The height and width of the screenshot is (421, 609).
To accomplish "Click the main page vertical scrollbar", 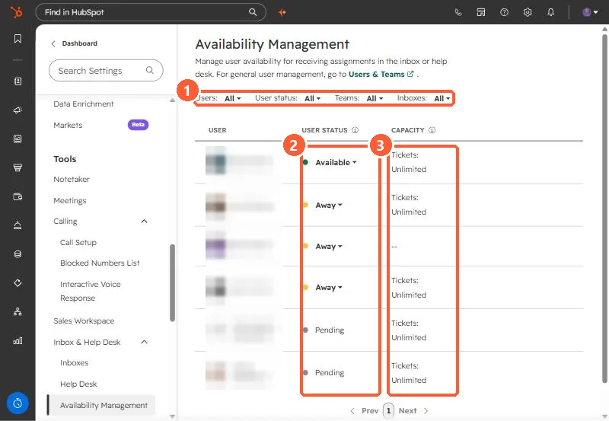I will point(604,208).
